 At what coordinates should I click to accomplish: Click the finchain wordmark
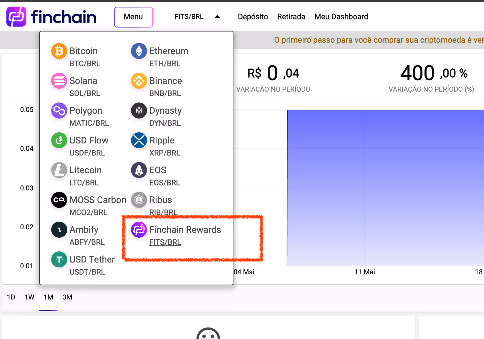point(64,17)
